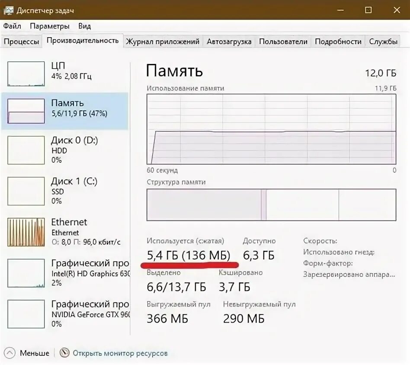Click the Использование памяти label
This screenshot has width=410, height=365.
pyautogui.click(x=186, y=88)
